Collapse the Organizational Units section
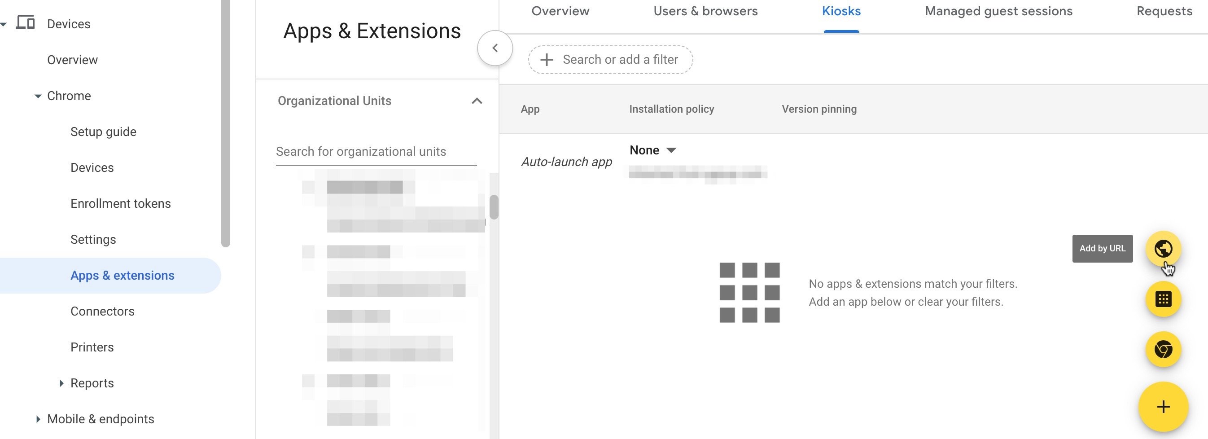The width and height of the screenshot is (1208, 439). tap(477, 101)
